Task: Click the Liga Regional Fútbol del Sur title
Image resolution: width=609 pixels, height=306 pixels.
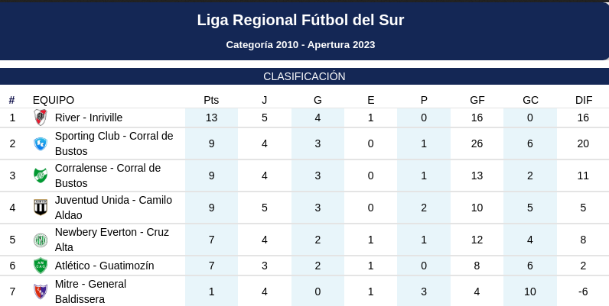Action: click(x=301, y=20)
